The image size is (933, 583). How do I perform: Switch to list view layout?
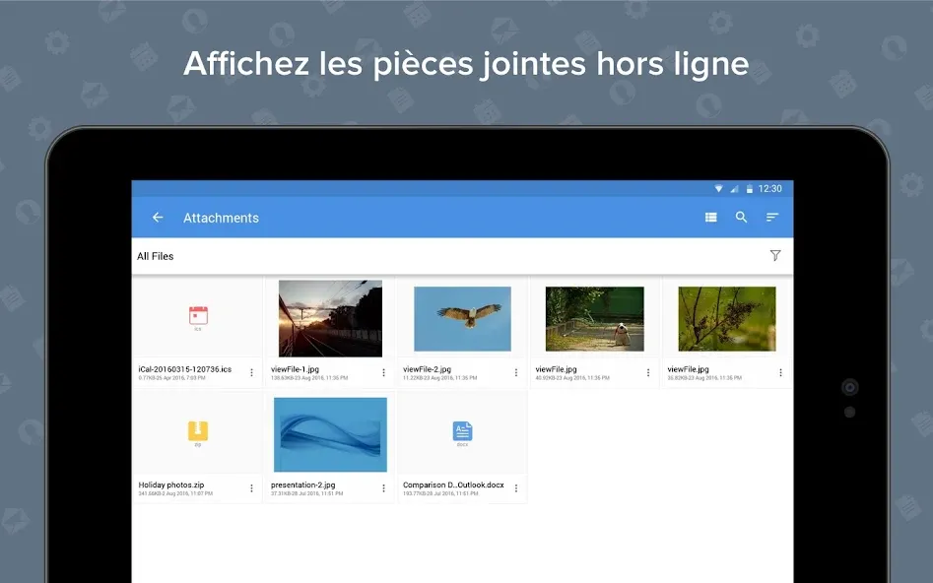click(x=710, y=218)
